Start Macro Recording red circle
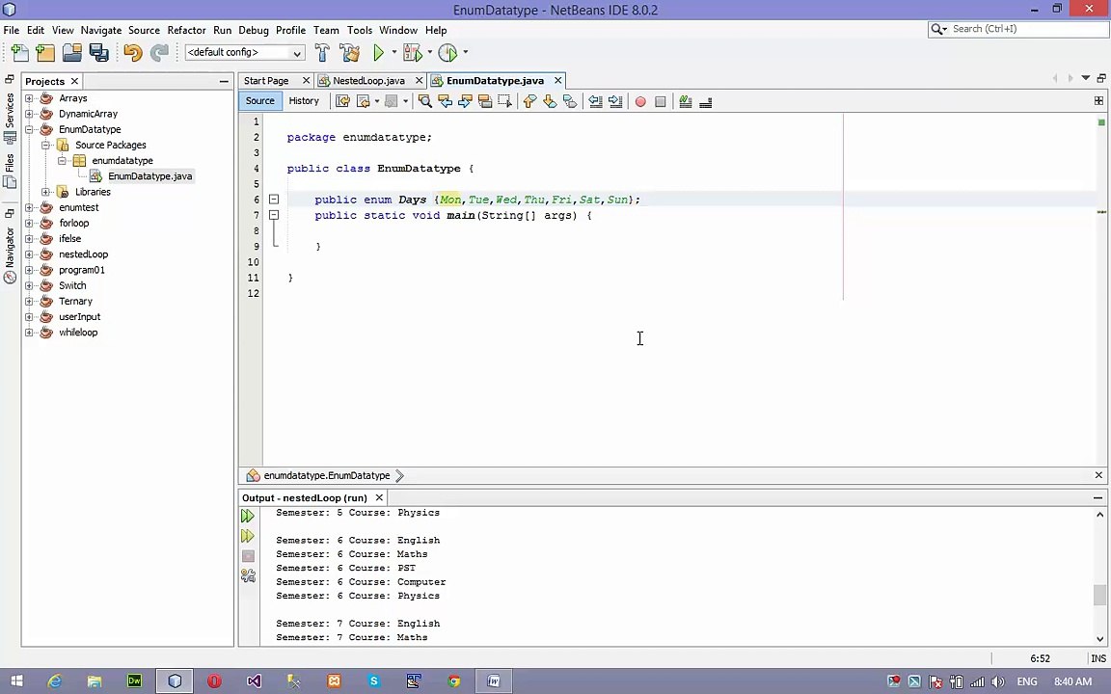 pyautogui.click(x=640, y=101)
